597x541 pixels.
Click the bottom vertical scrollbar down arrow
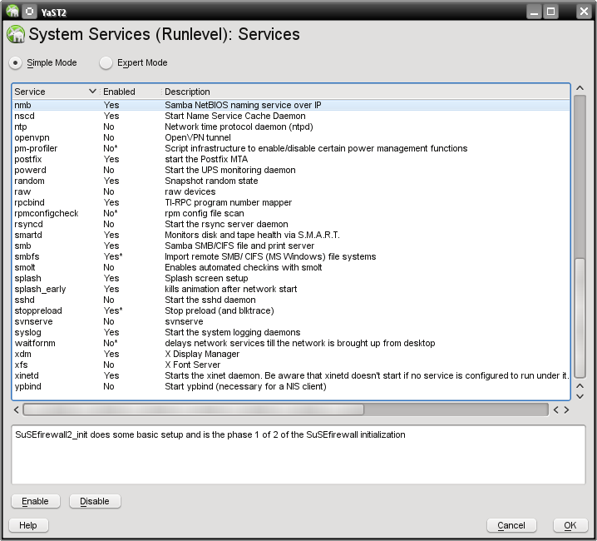pos(580,396)
